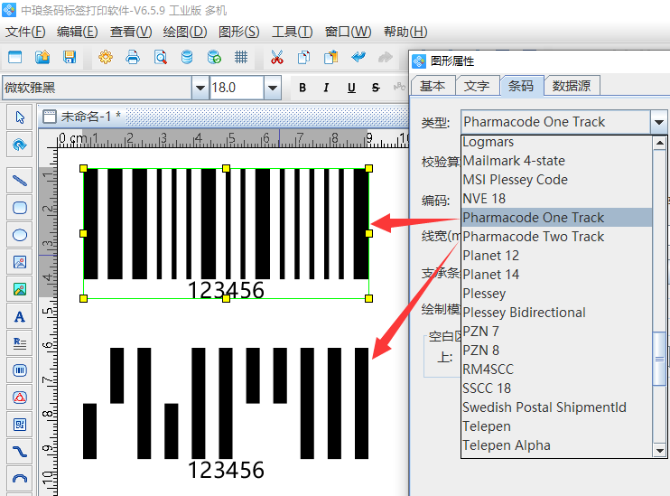The image size is (670, 496).
Task: Click the Print icon
Action: click(x=133, y=57)
